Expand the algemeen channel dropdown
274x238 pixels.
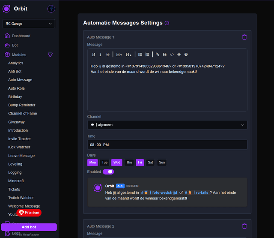(x=167, y=125)
